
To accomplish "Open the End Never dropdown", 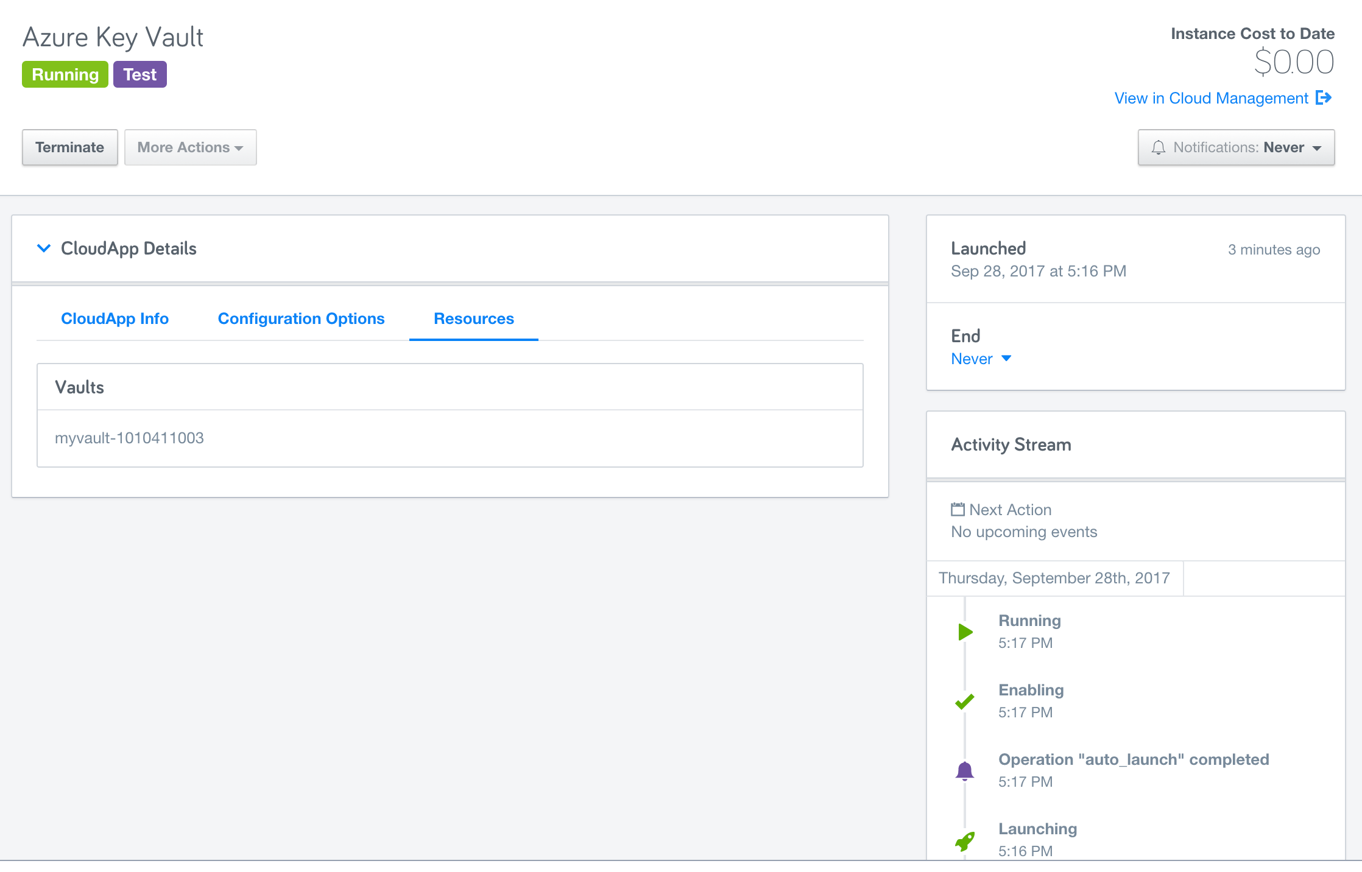I will (x=981, y=359).
